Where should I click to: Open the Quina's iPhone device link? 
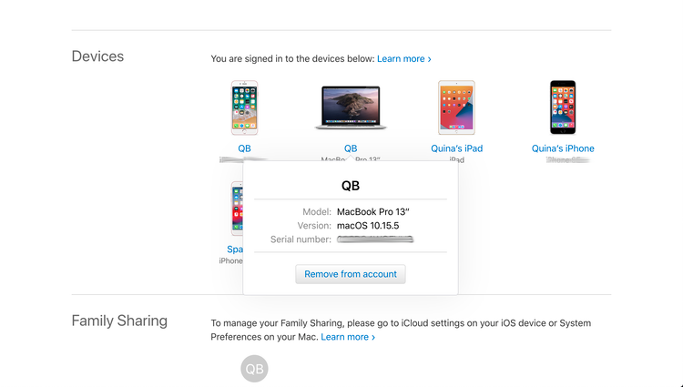[563, 148]
